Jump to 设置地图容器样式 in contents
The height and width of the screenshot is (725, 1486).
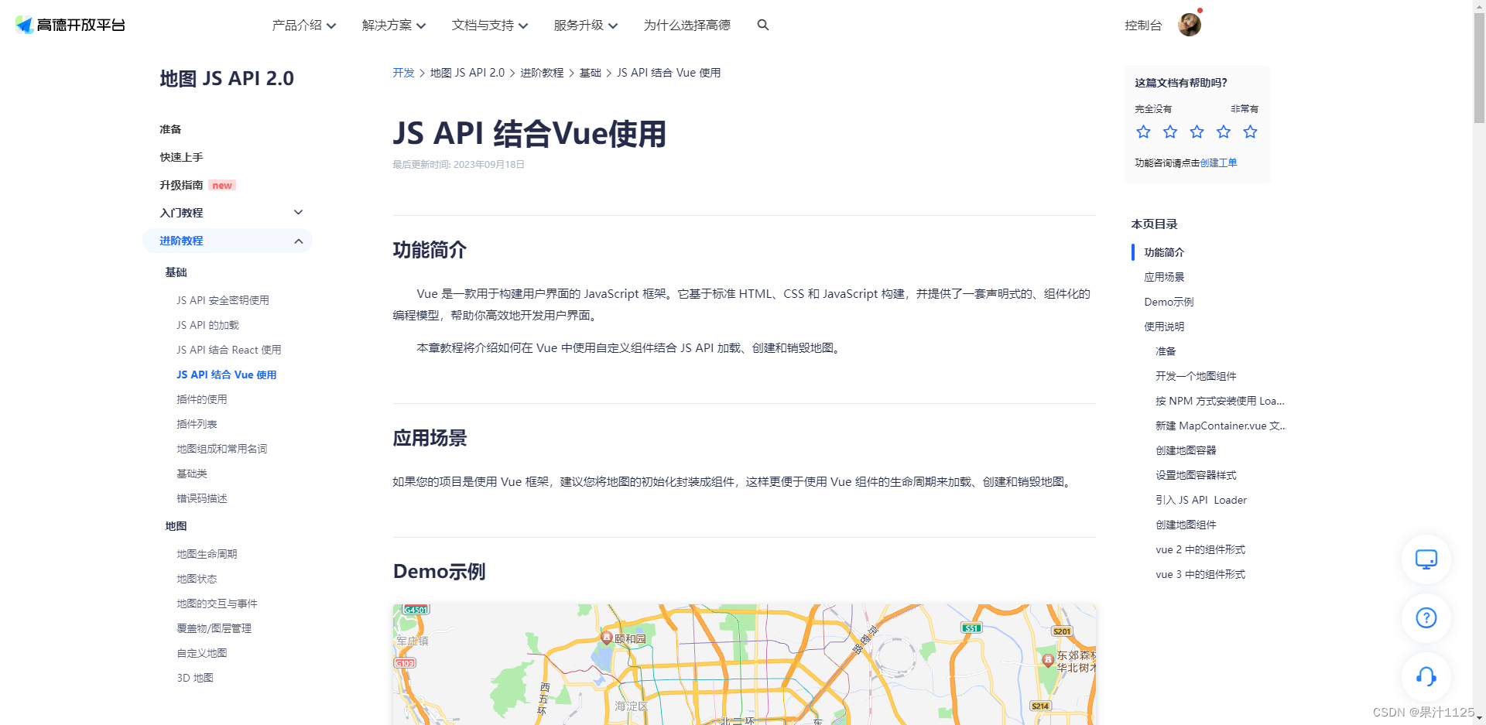click(1196, 475)
